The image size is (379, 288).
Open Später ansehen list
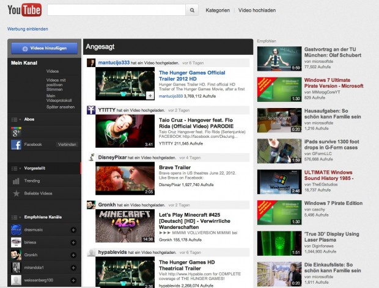(x=61, y=107)
